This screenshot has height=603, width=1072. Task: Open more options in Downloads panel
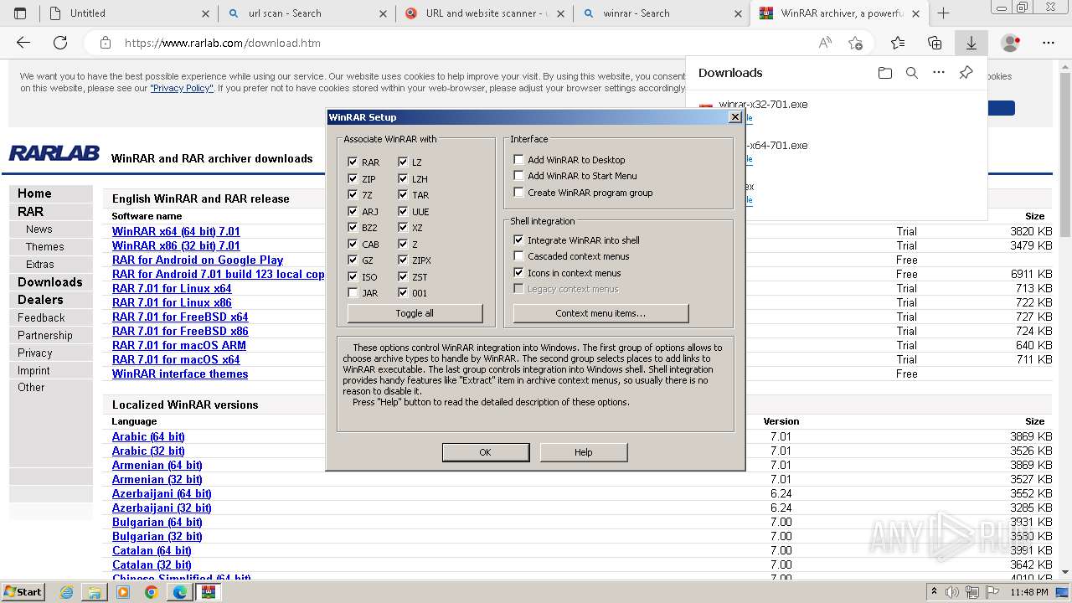click(x=939, y=73)
